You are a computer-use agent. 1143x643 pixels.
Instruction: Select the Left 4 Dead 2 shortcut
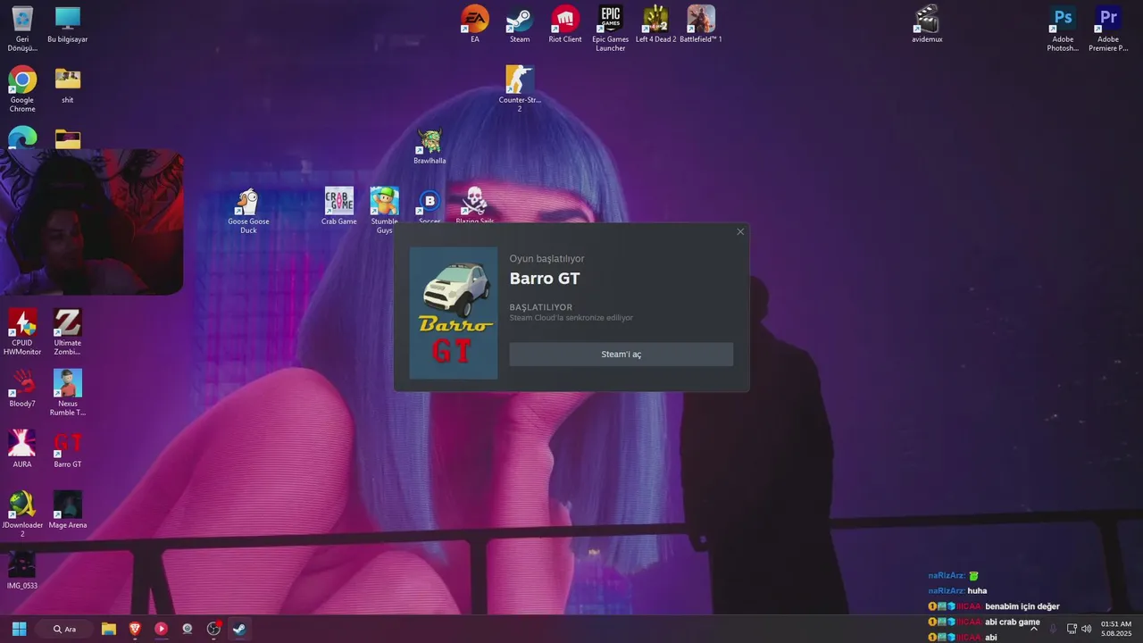tap(656, 24)
